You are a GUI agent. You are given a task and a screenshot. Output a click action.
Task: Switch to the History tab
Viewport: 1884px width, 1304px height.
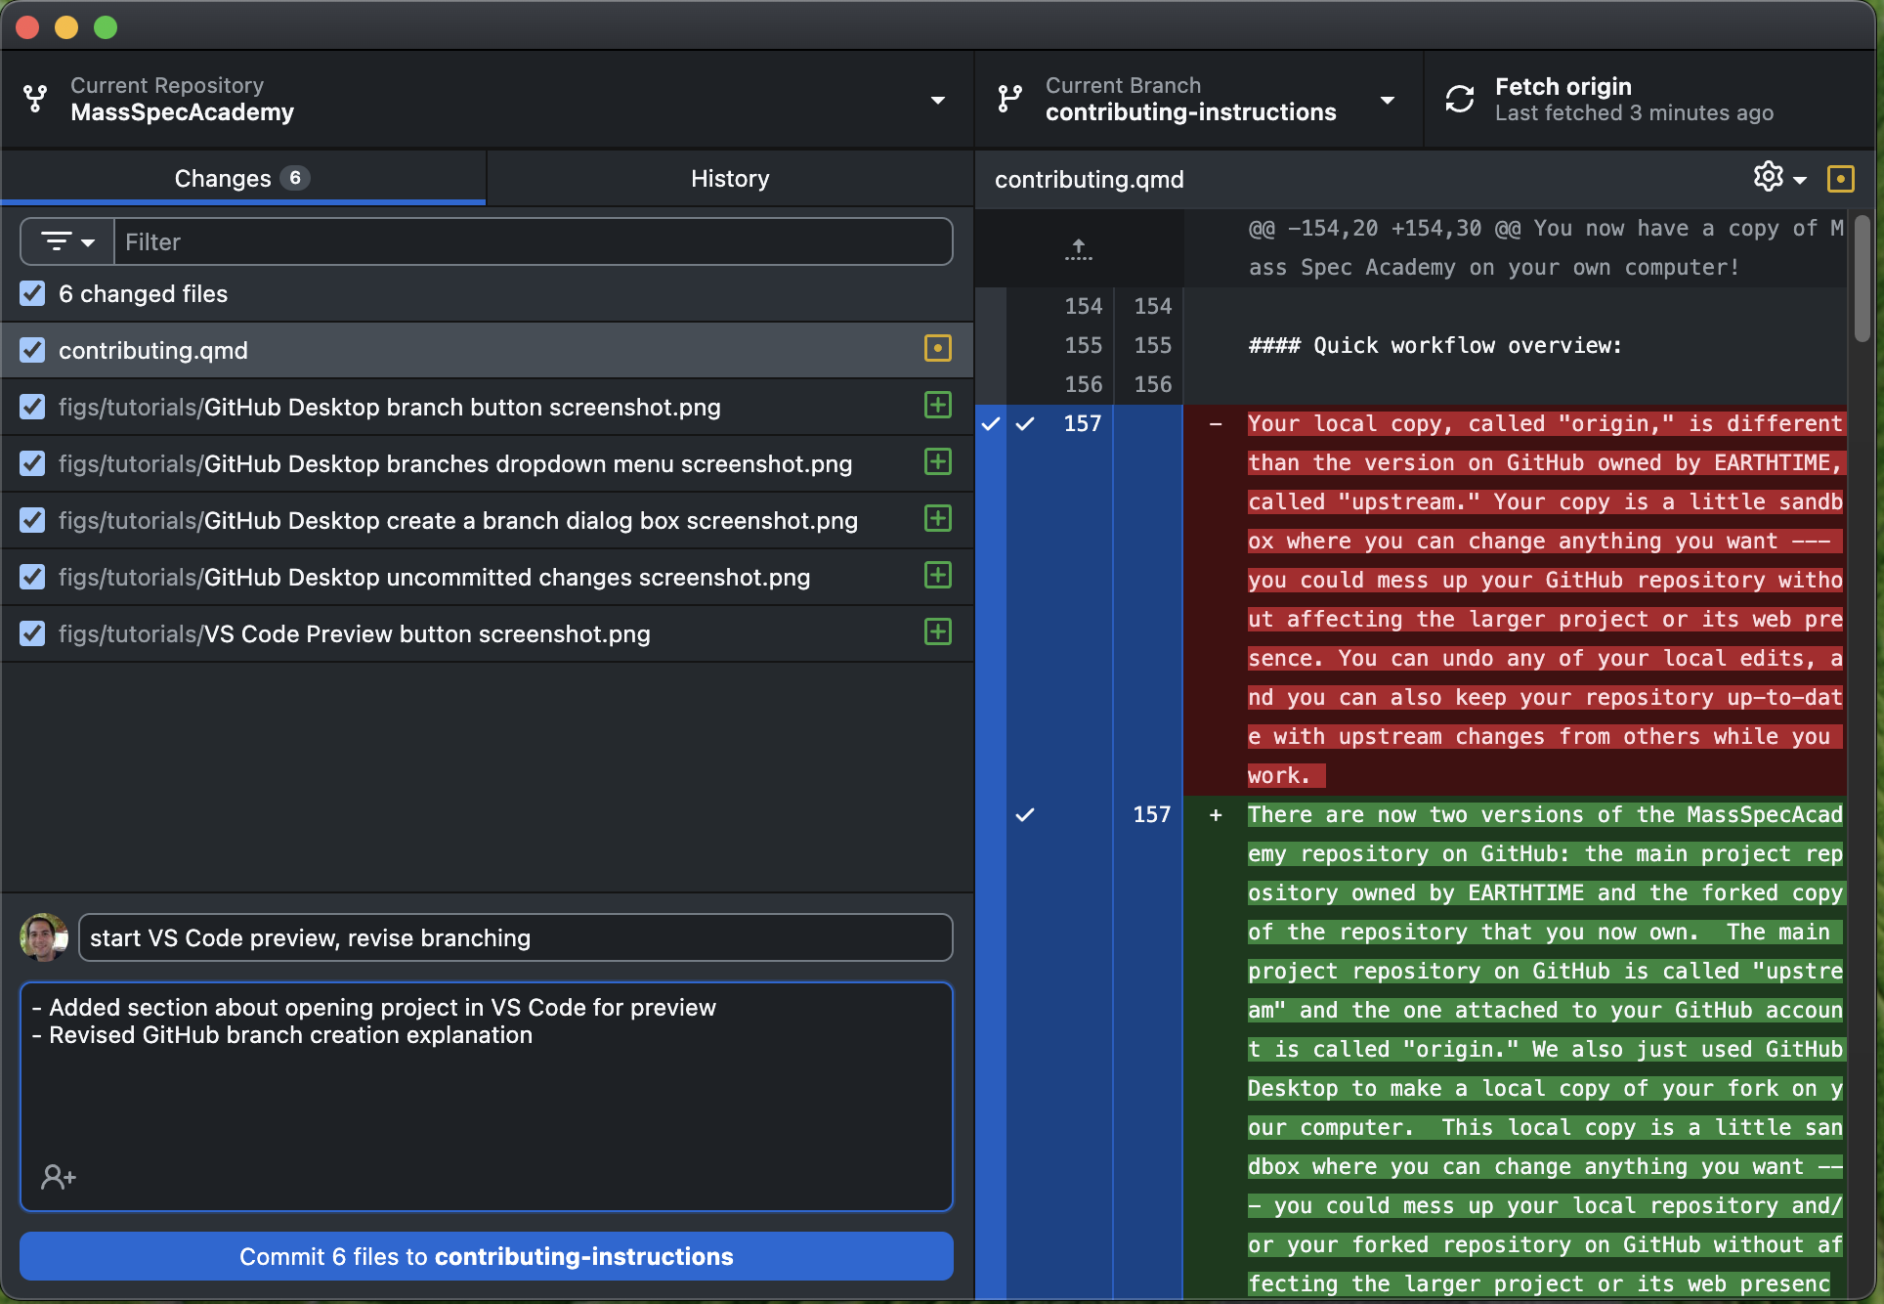point(730,178)
